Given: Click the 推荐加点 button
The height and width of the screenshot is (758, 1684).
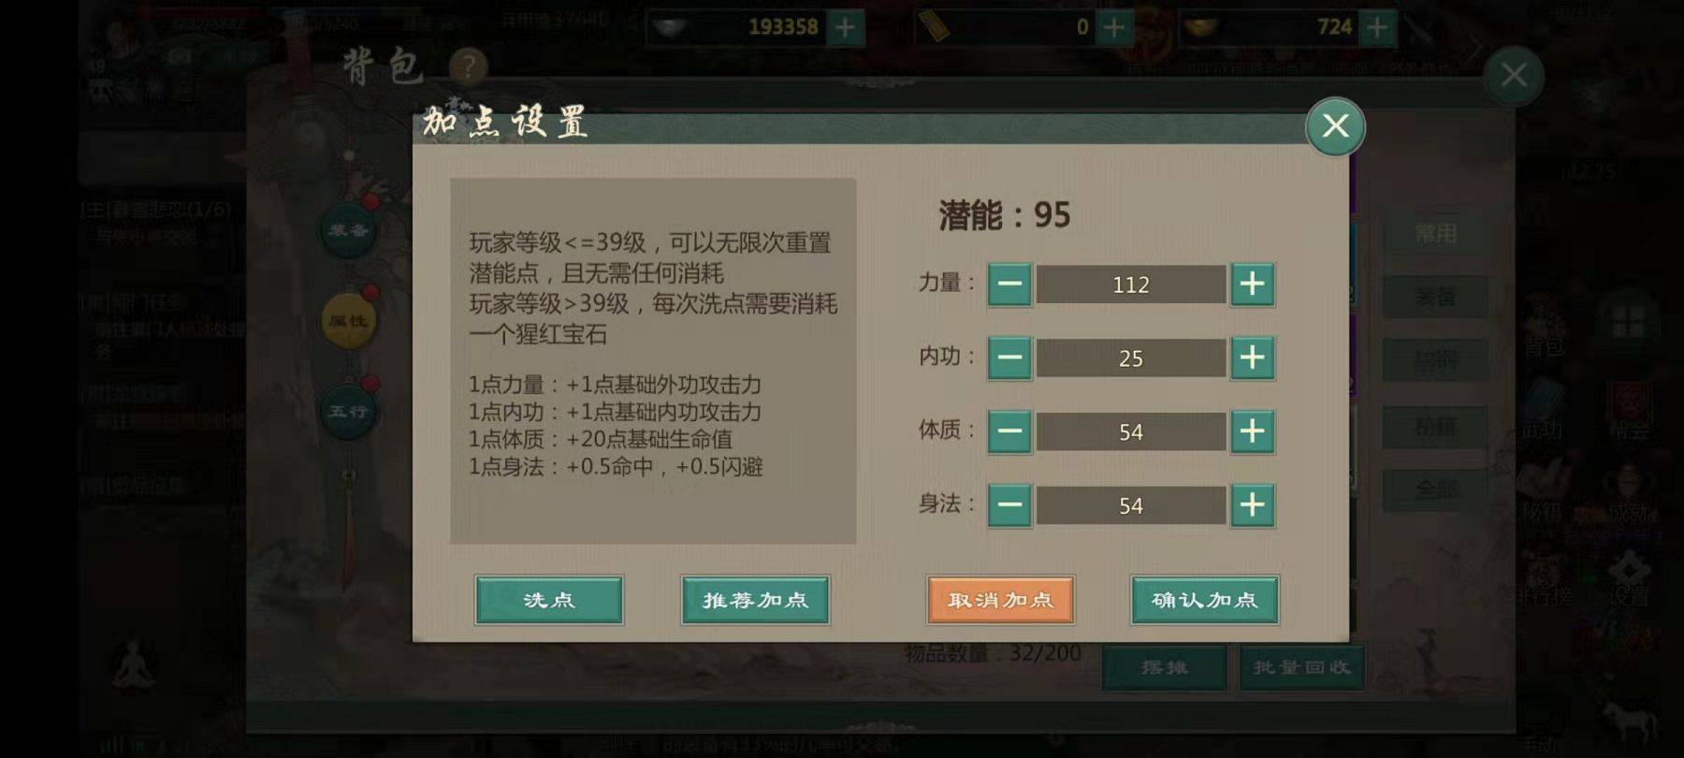Looking at the screenshot, I should click(x=755, y=600).
